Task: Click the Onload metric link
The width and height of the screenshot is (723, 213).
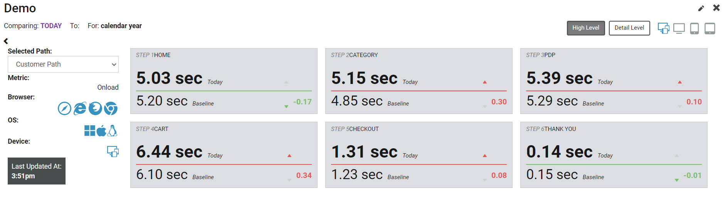Action: coord(108,87)
